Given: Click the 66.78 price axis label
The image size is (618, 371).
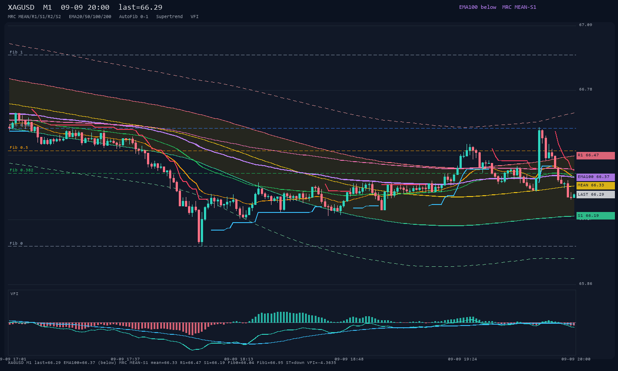Looking at the screenshot, I should coord(586,89).
